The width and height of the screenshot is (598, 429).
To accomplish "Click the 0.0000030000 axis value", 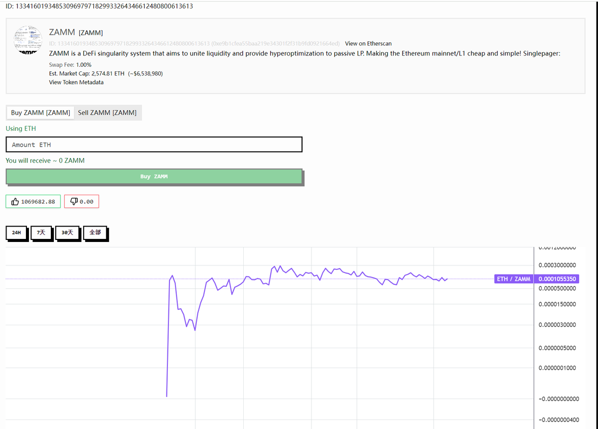I will tap(557, 325).
